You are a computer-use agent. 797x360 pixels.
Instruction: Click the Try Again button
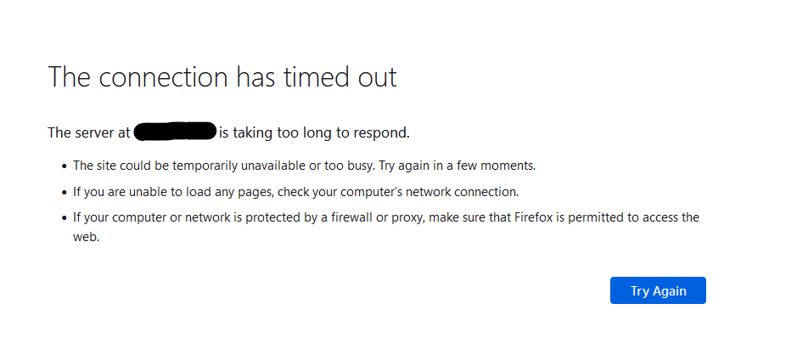658,290
